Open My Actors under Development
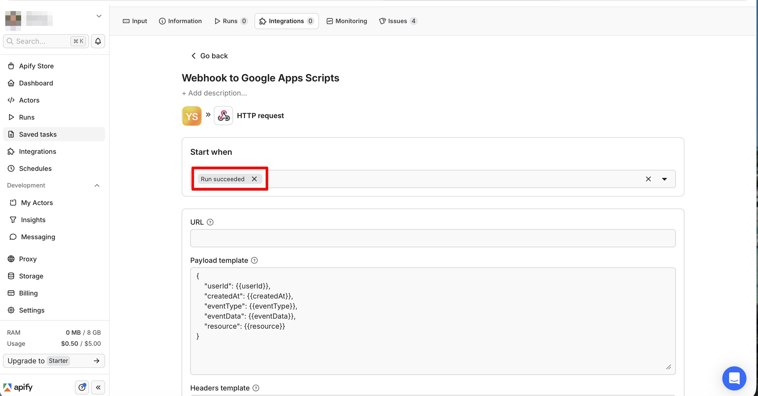Image resolution: width=758 pixels, height=396 pixels. [54, 203]
